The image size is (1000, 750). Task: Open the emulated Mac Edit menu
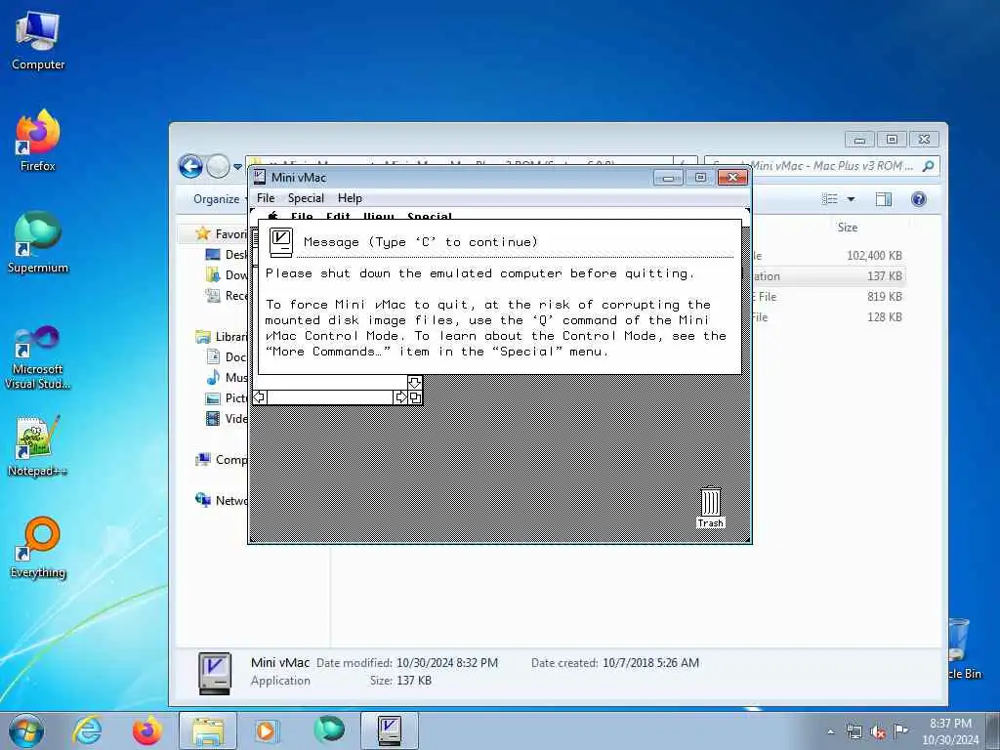pos(338,216)
